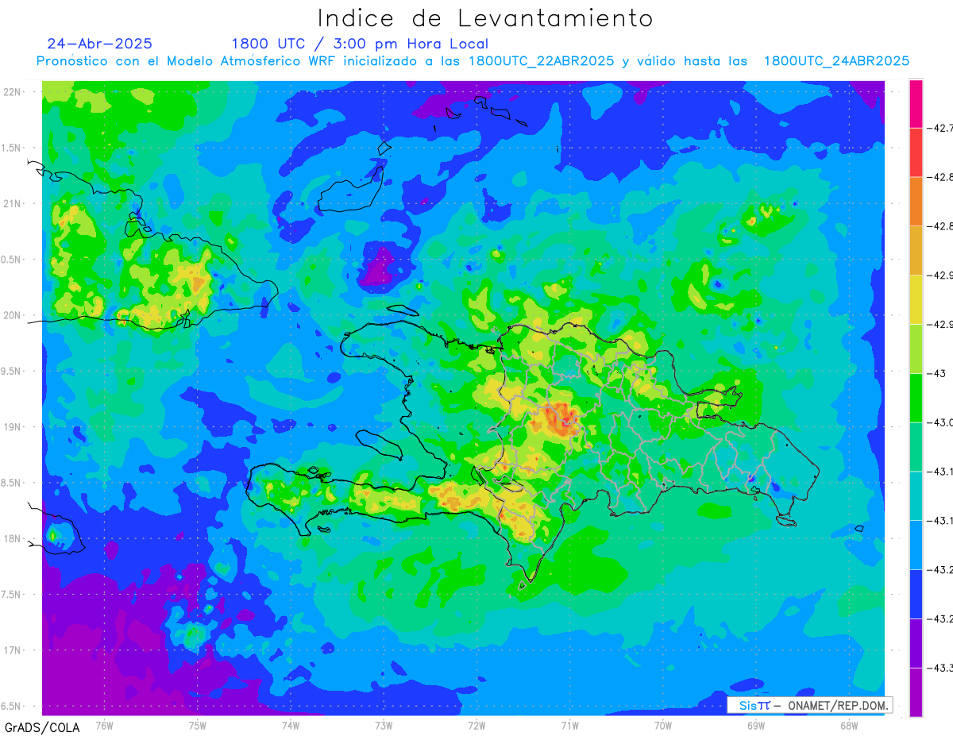
Task: Click the date 24-Abr-2025
Action: click(x=99, y=44)
